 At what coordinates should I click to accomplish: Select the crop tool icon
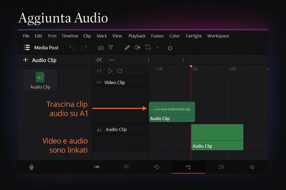point(148,47)
